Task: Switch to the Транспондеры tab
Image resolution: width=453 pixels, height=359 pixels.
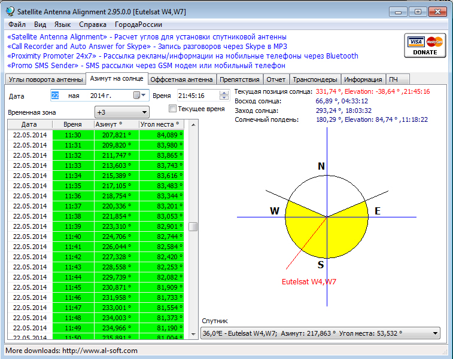Action: pyautogui.click(x=315, y=79)
